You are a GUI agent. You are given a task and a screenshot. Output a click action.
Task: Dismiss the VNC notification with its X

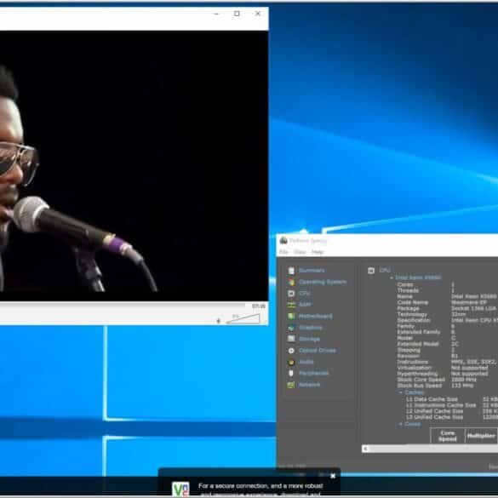point(333,476)
